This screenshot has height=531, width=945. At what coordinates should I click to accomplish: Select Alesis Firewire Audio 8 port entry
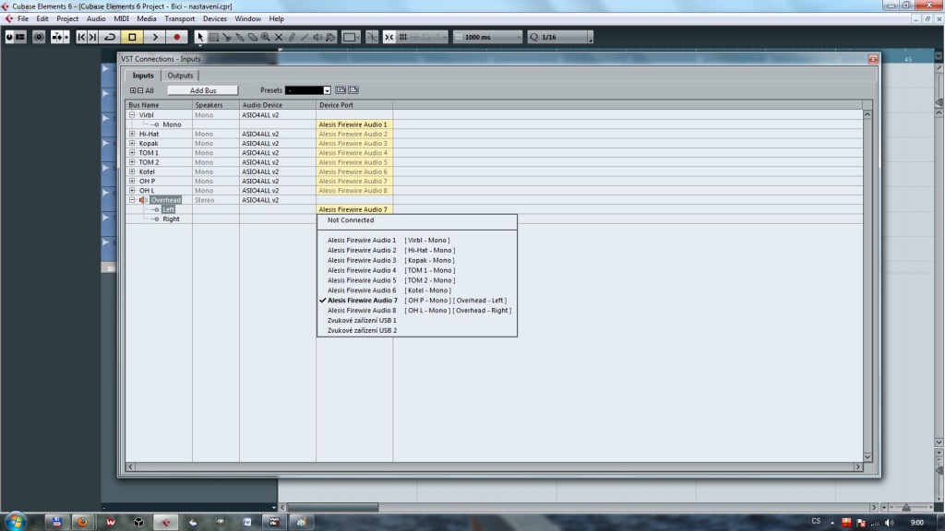(362, 311)
